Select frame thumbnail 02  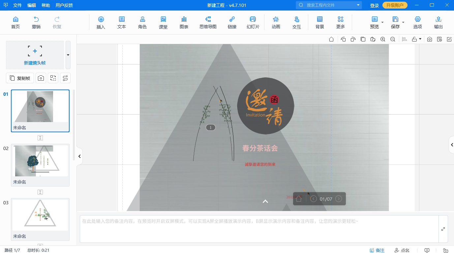pos(40,165)
